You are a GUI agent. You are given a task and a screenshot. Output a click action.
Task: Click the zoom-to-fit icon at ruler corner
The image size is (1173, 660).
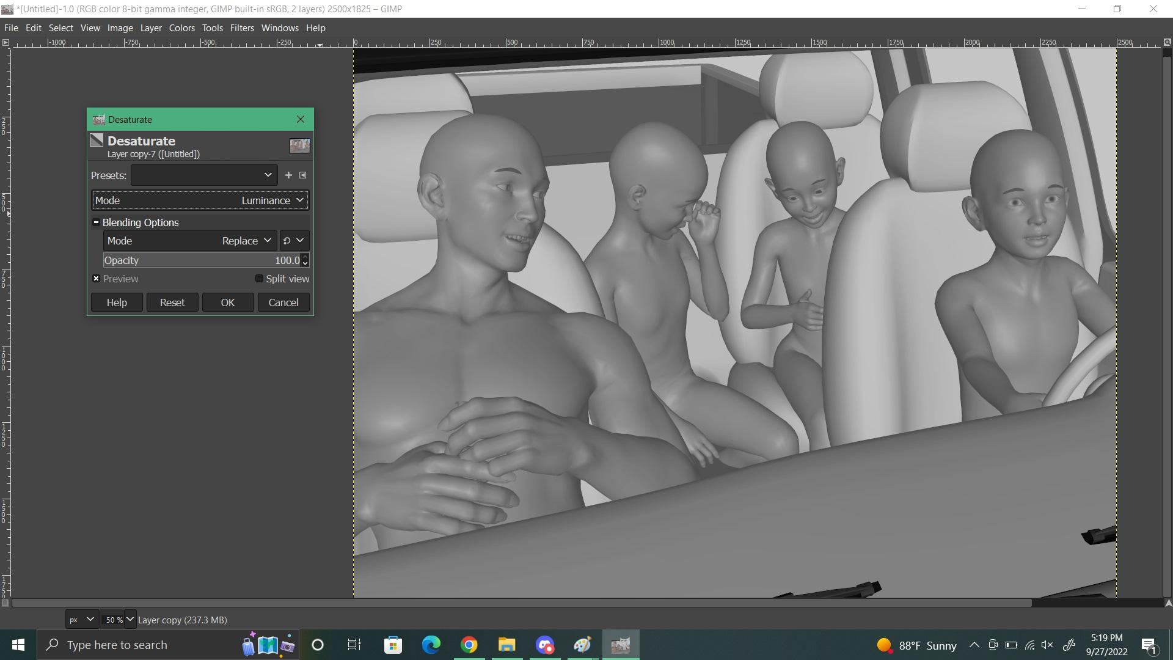point(1167,43)
